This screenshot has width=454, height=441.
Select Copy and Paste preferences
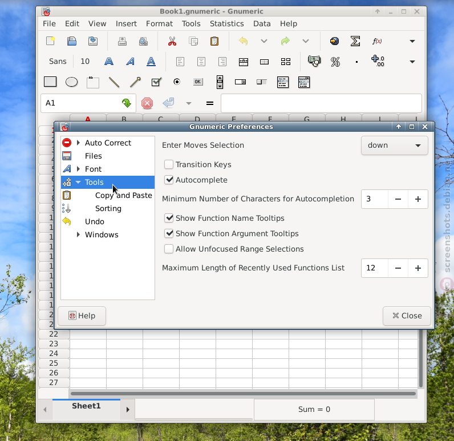coord(124,196)
